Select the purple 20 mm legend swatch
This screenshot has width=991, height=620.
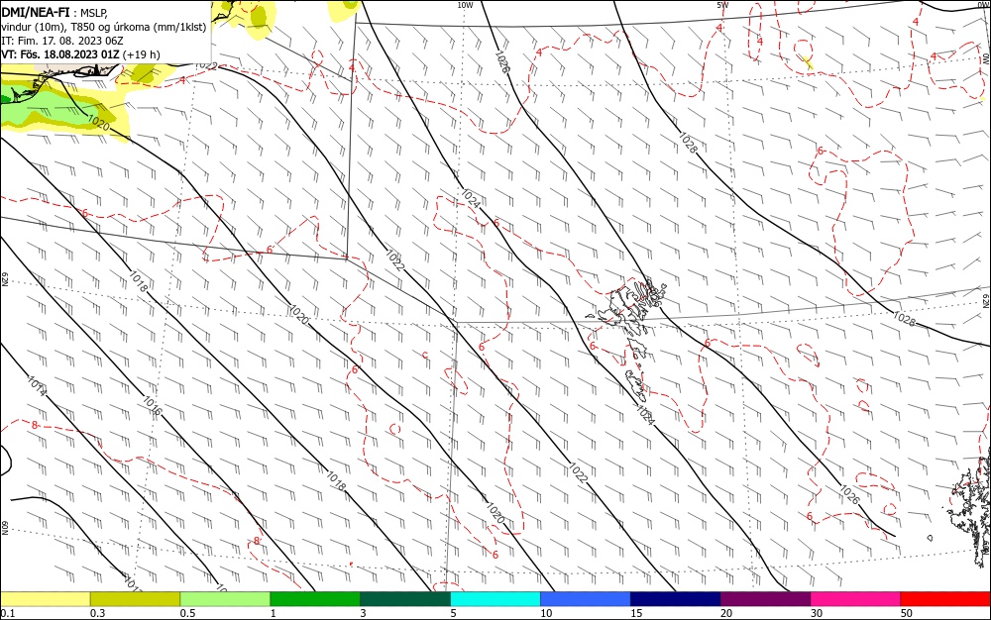pyautogui.click(x=765, y=598)
